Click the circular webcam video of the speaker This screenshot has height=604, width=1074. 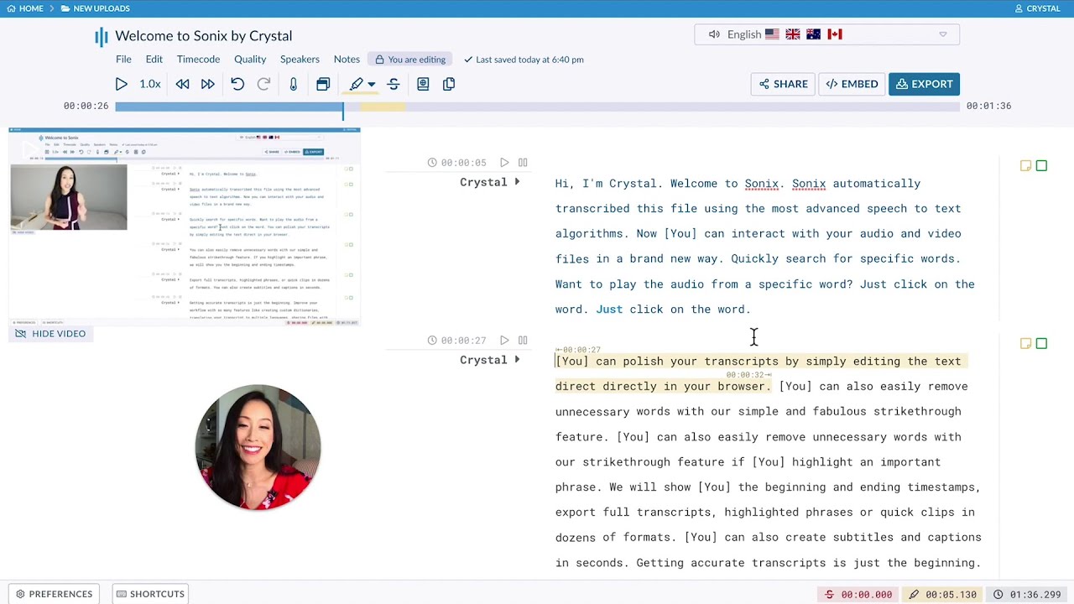(258, 447)
